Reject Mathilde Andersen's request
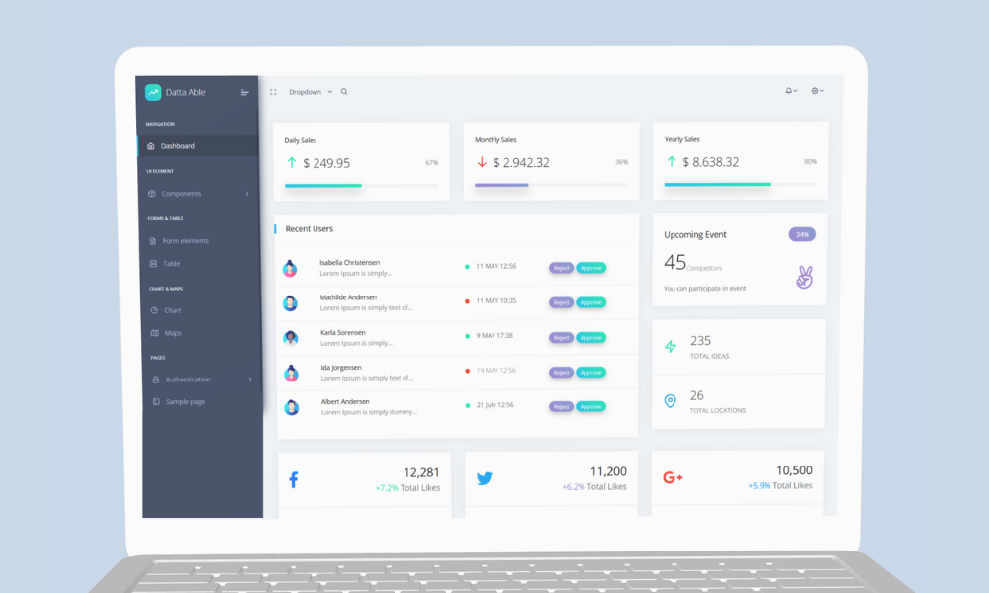Viewport: 989px width, 593px height. [x=561, y=302]
